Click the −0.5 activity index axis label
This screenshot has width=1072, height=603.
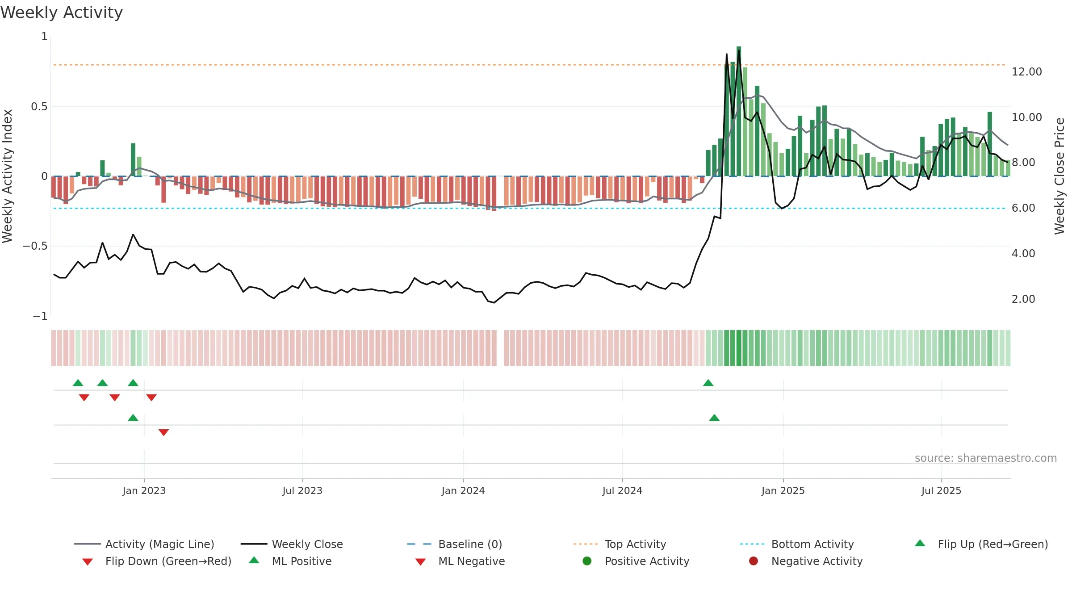click(35, 246)
